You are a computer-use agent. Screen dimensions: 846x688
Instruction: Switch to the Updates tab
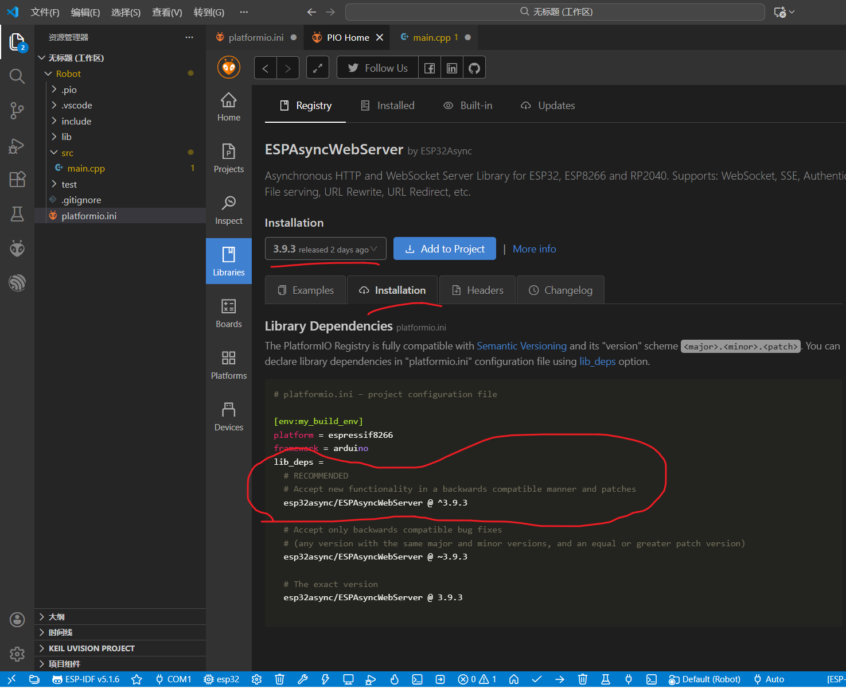pos(547,106)
